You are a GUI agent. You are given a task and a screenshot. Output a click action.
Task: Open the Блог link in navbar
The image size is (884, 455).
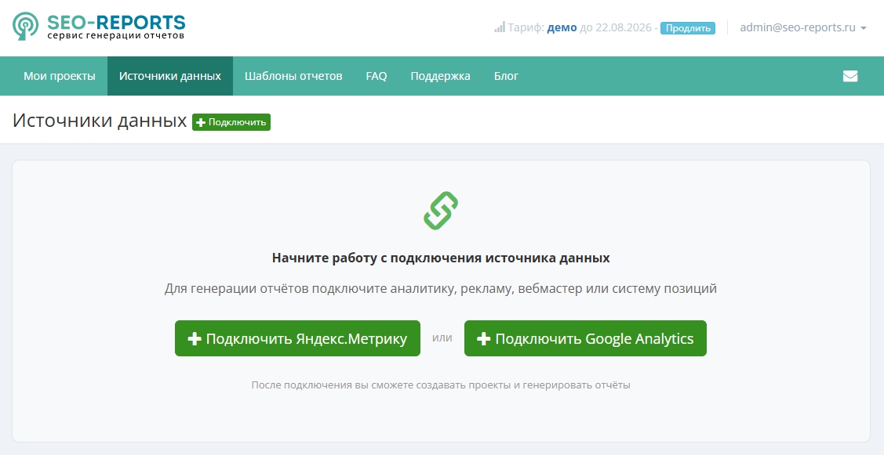pos(506,76)
